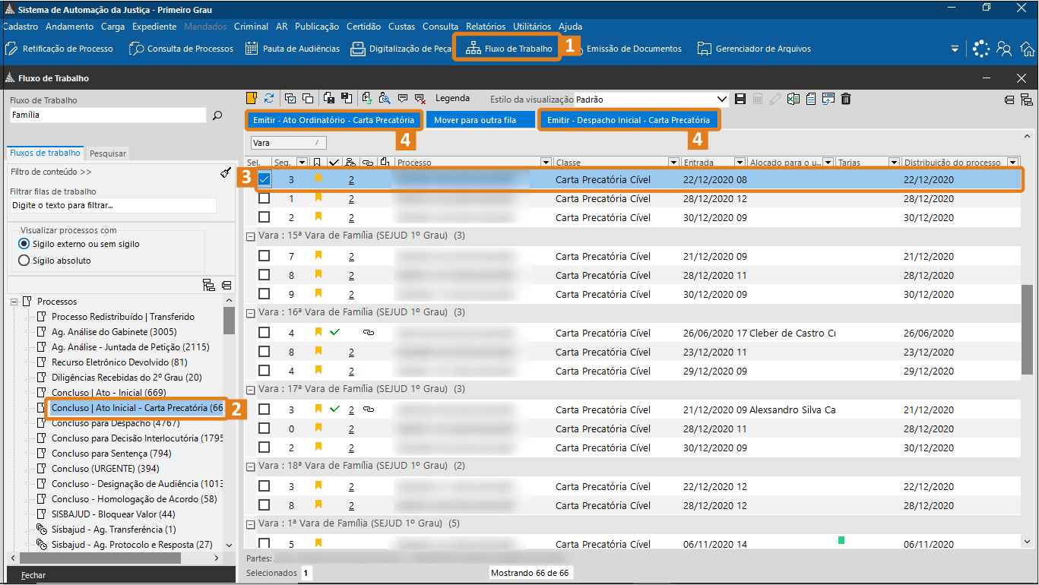
Task: Open the Estilo da visualização dropdown
Action: pos(722,100)
